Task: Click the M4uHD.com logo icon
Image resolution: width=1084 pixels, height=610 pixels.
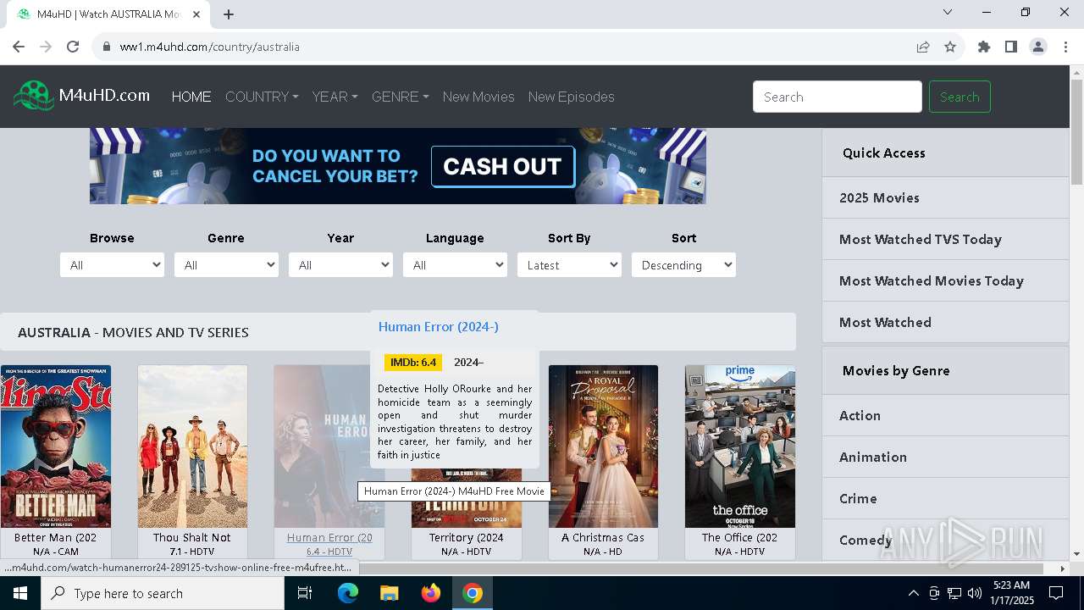Action: point(34,96)
